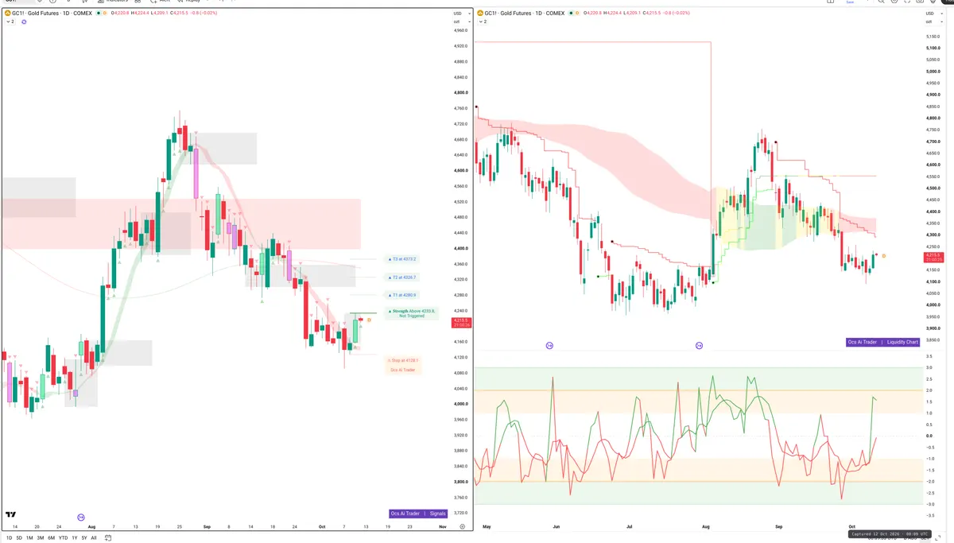Click the Jul label on right time axis

(x=630, y=526)
